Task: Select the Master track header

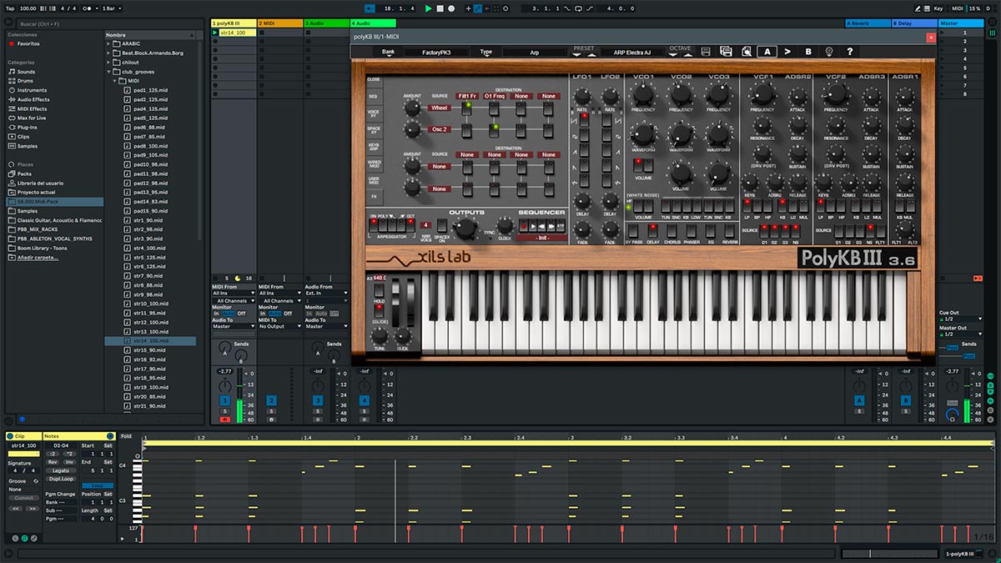Action: click(x=960, y=23)
